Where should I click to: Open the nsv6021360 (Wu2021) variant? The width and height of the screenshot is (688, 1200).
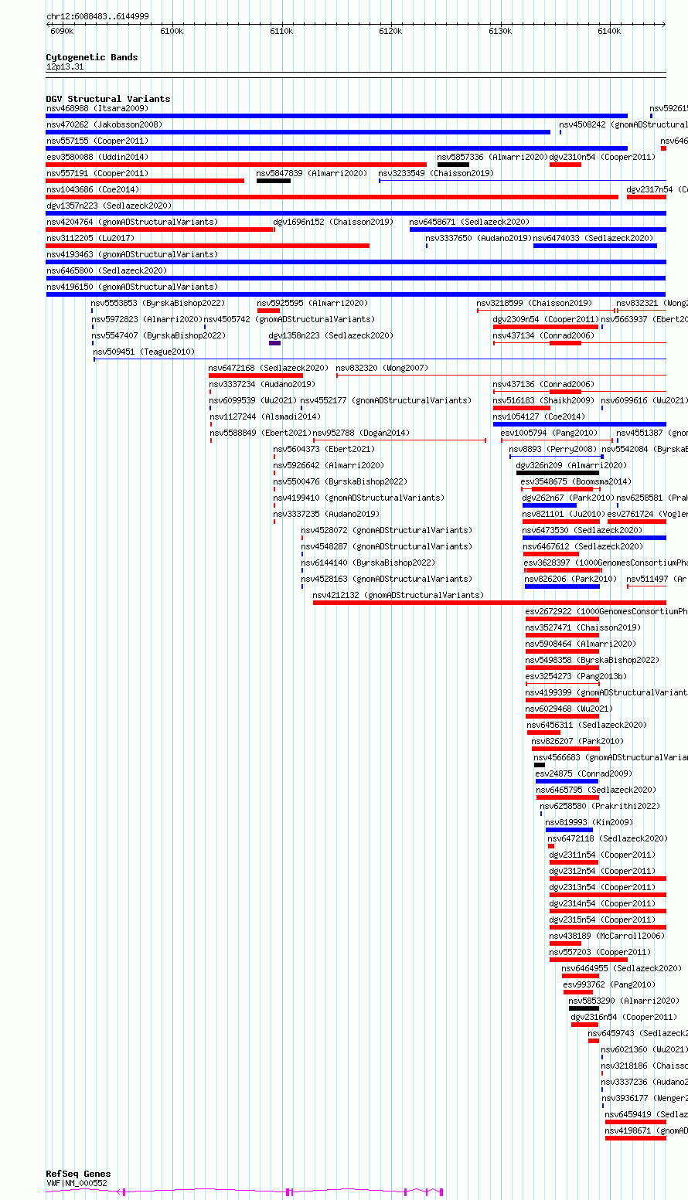(645, 1049)
